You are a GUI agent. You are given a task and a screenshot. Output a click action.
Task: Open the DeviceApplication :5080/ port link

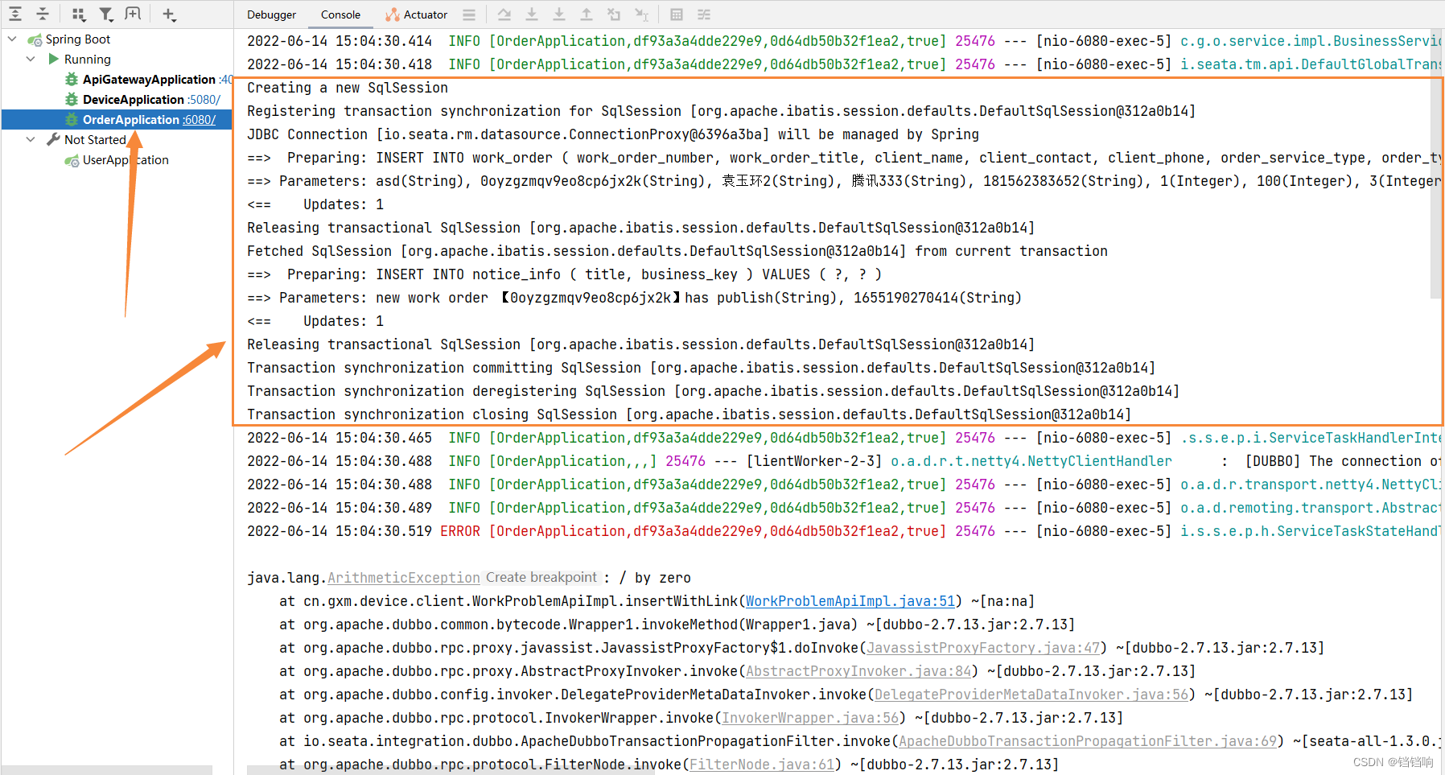click(204, 99)
